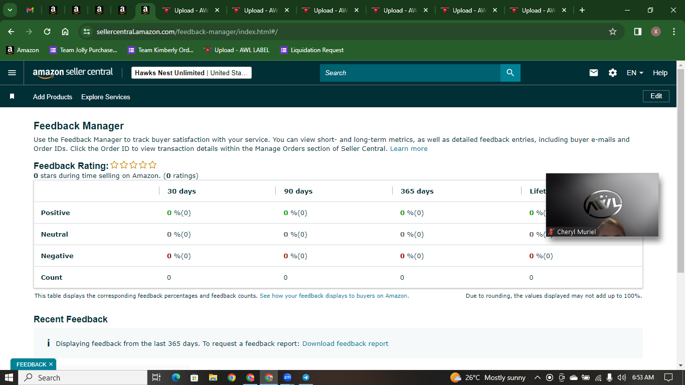Open the Team Jolly Purchase bookmark
The width and height of the screenshot is (685, 385).
pos(83,50)
